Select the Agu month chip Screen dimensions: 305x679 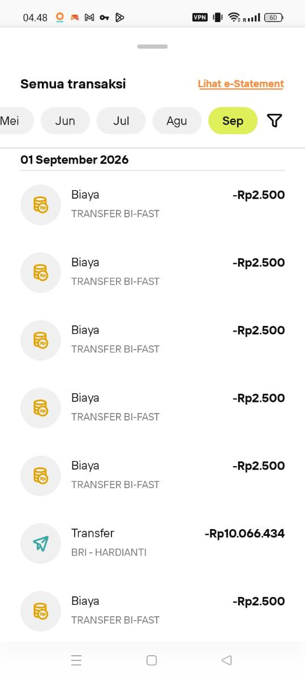click(177, 121)
